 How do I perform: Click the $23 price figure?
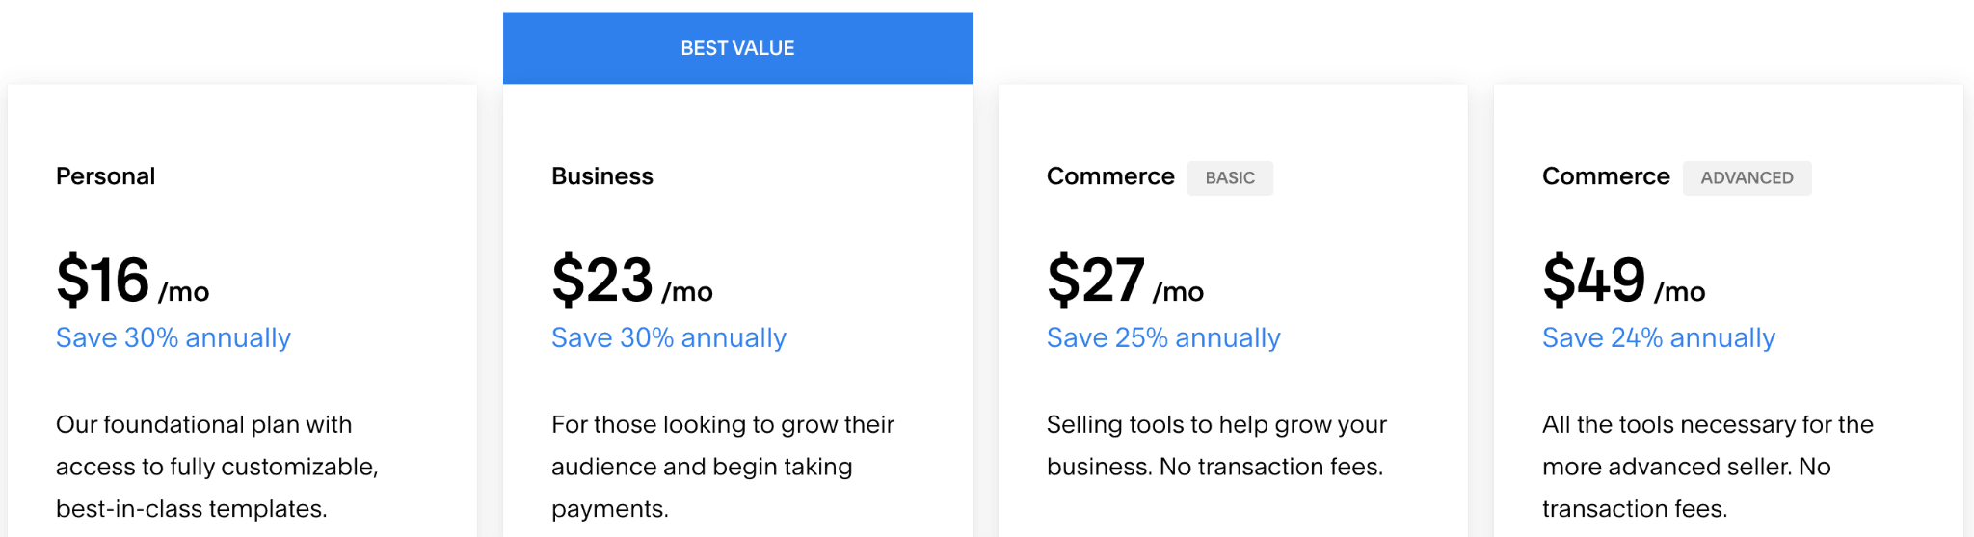point(602,281)
